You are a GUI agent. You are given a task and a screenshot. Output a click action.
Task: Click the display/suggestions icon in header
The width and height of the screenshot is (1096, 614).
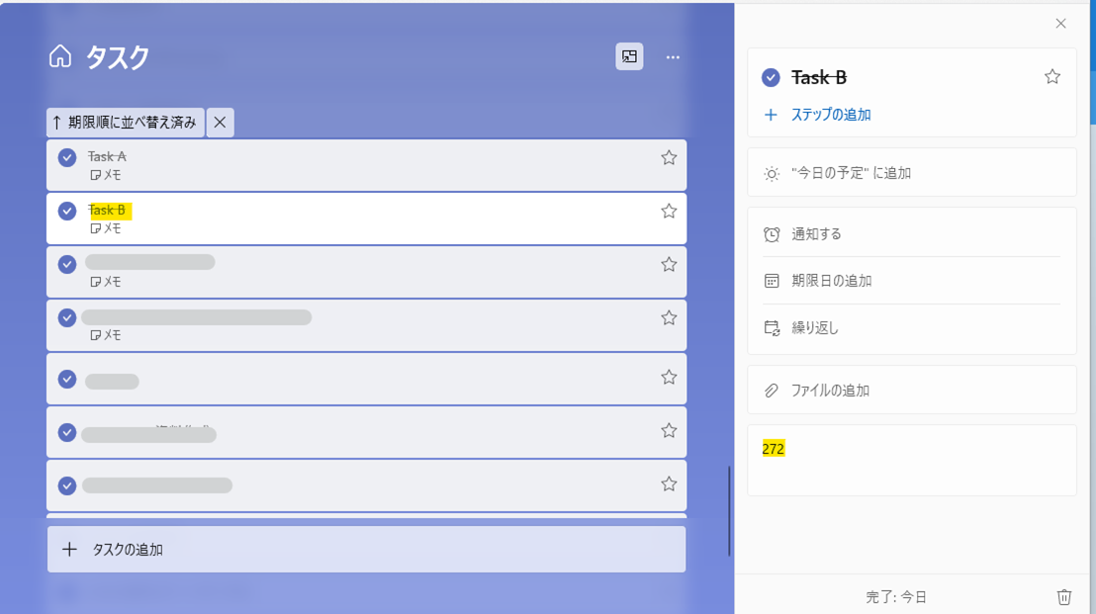click(x=629, y=57)
